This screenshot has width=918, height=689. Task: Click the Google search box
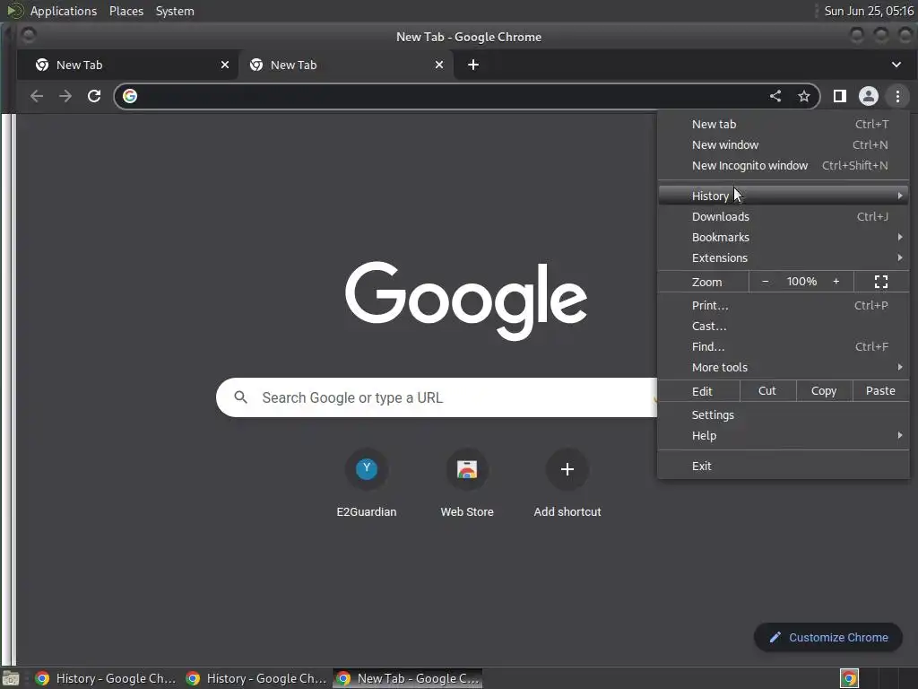pos(437,397)
